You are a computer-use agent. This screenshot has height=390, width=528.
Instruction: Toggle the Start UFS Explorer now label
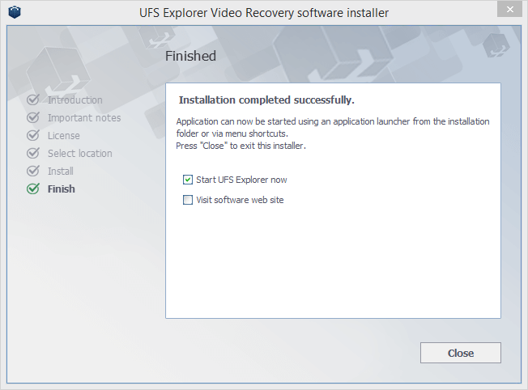click(241, 180)
